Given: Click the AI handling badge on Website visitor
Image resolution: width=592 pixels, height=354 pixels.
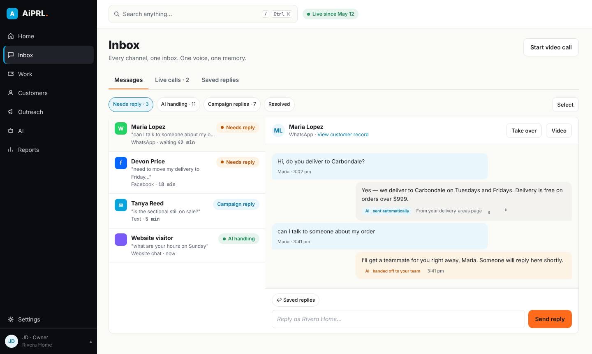Looking at the screenshot, I should point(239,239).
